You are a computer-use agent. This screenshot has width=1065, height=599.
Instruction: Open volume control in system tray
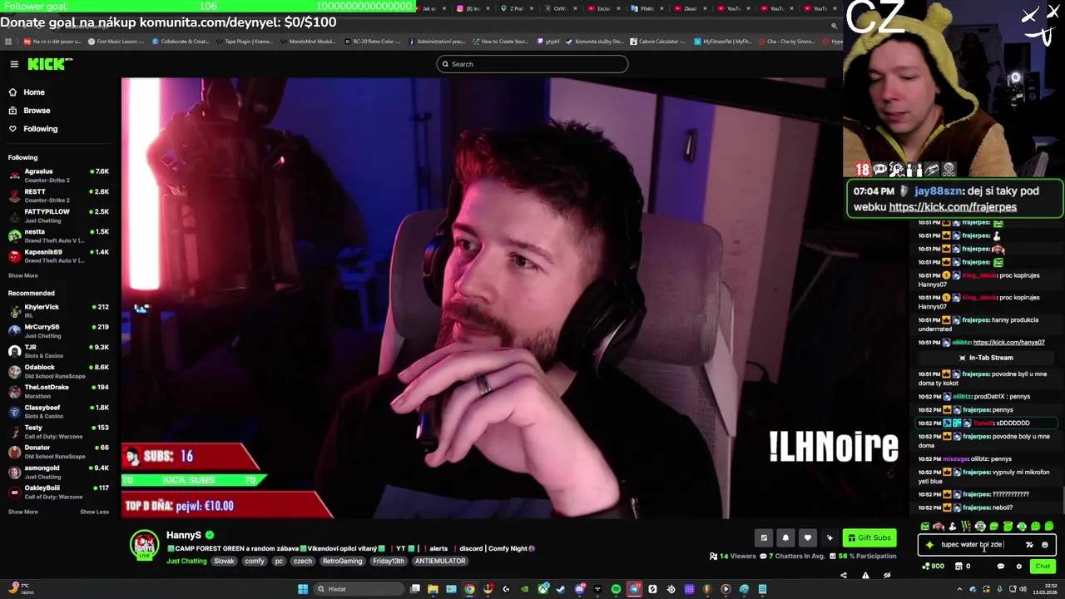click(x=1023, y=589)
